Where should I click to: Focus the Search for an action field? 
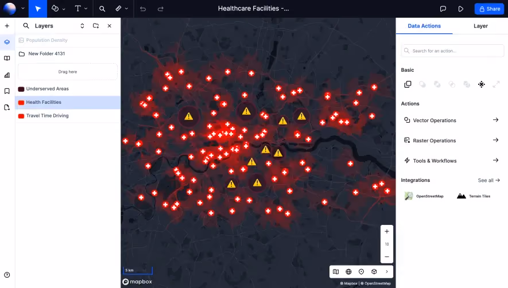452,51
